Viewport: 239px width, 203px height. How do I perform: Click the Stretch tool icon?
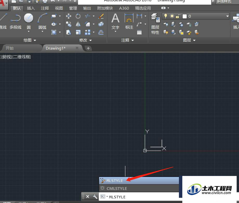coord(69,32)
